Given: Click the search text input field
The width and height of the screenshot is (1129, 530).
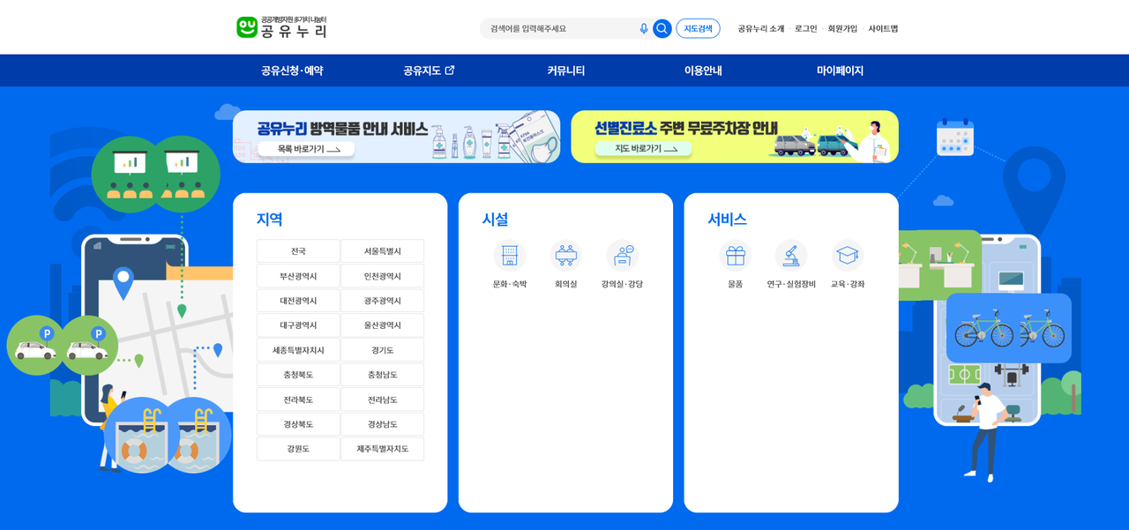Looking at the screenshot, I should pyautogui.click(x=560, y=29).
